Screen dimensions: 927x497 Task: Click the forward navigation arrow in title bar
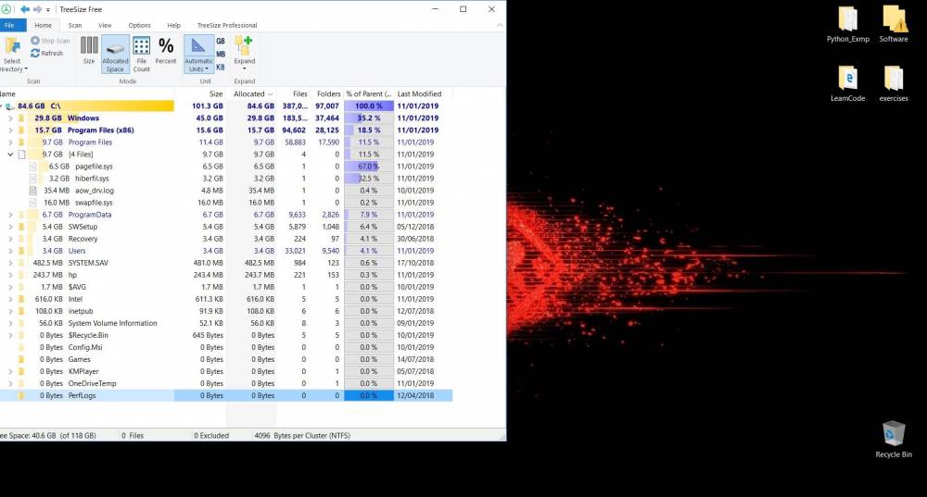(37, 9)
